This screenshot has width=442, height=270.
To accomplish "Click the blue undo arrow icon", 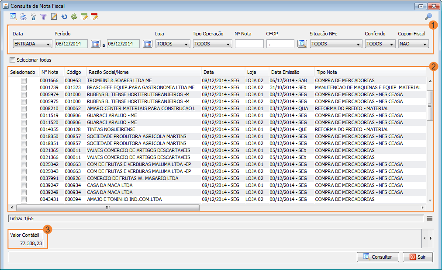I will click(64, 17).
